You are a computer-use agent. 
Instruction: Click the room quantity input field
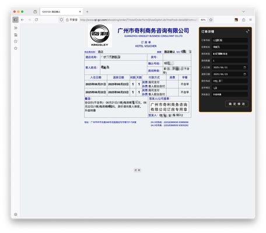pos(230,61)
